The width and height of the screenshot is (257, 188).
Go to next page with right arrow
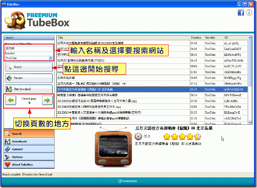tap(47, 100)
